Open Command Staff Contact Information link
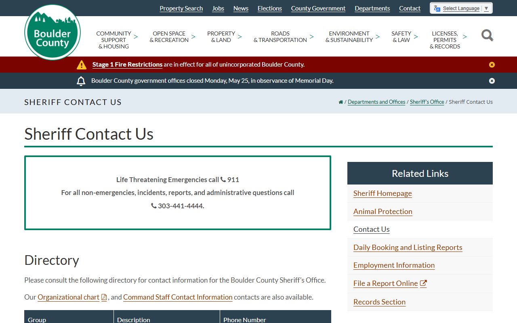517x323 pixels. point(178,297)
